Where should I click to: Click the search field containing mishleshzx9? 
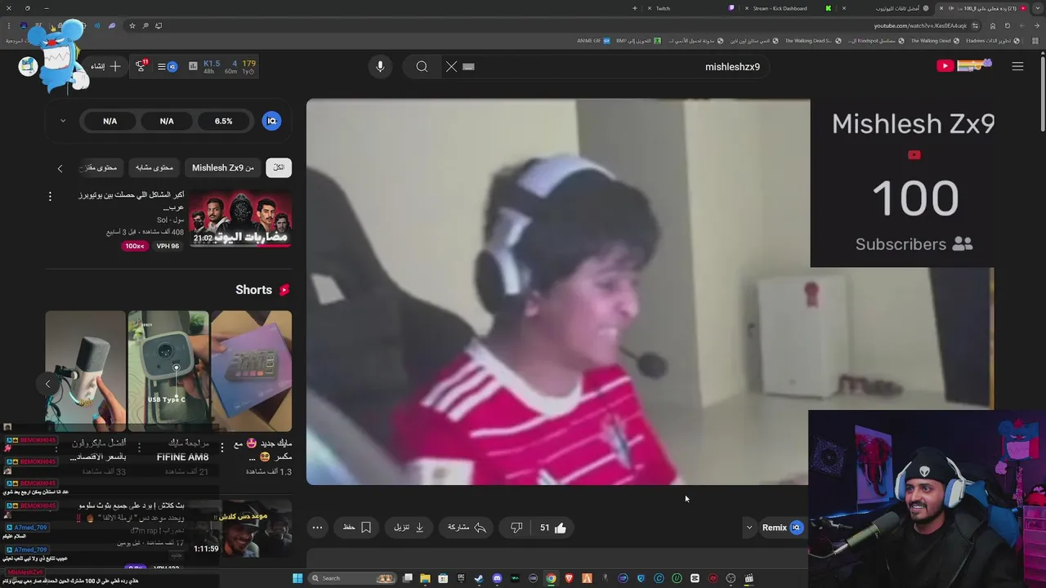[606, 67]
